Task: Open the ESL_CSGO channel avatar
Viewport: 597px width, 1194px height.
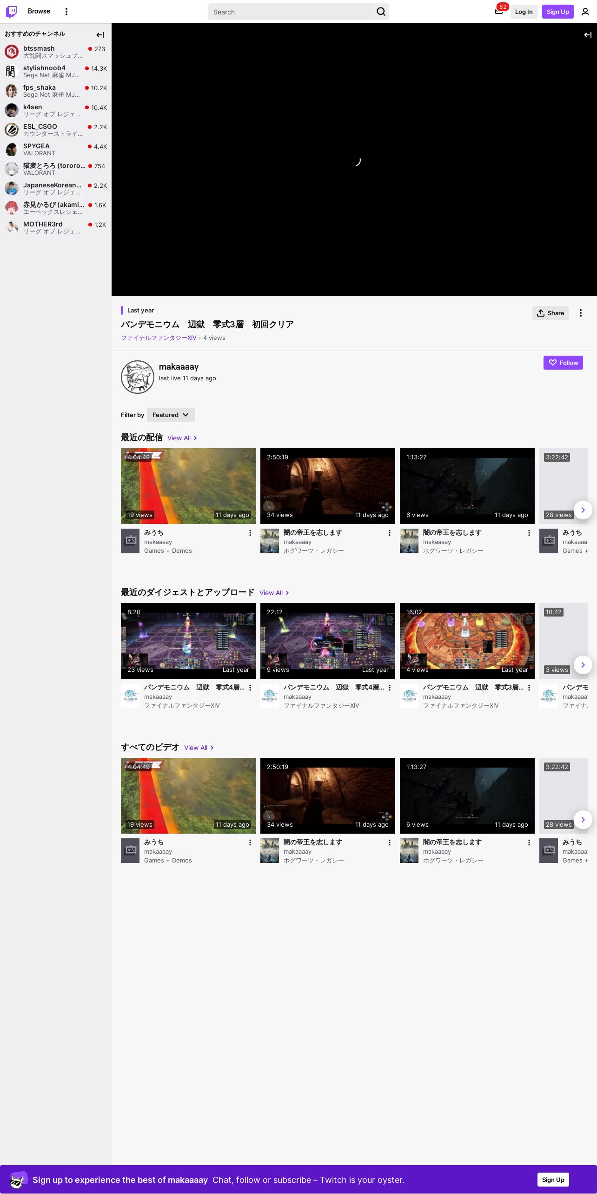Action: [x=12, y=130]
